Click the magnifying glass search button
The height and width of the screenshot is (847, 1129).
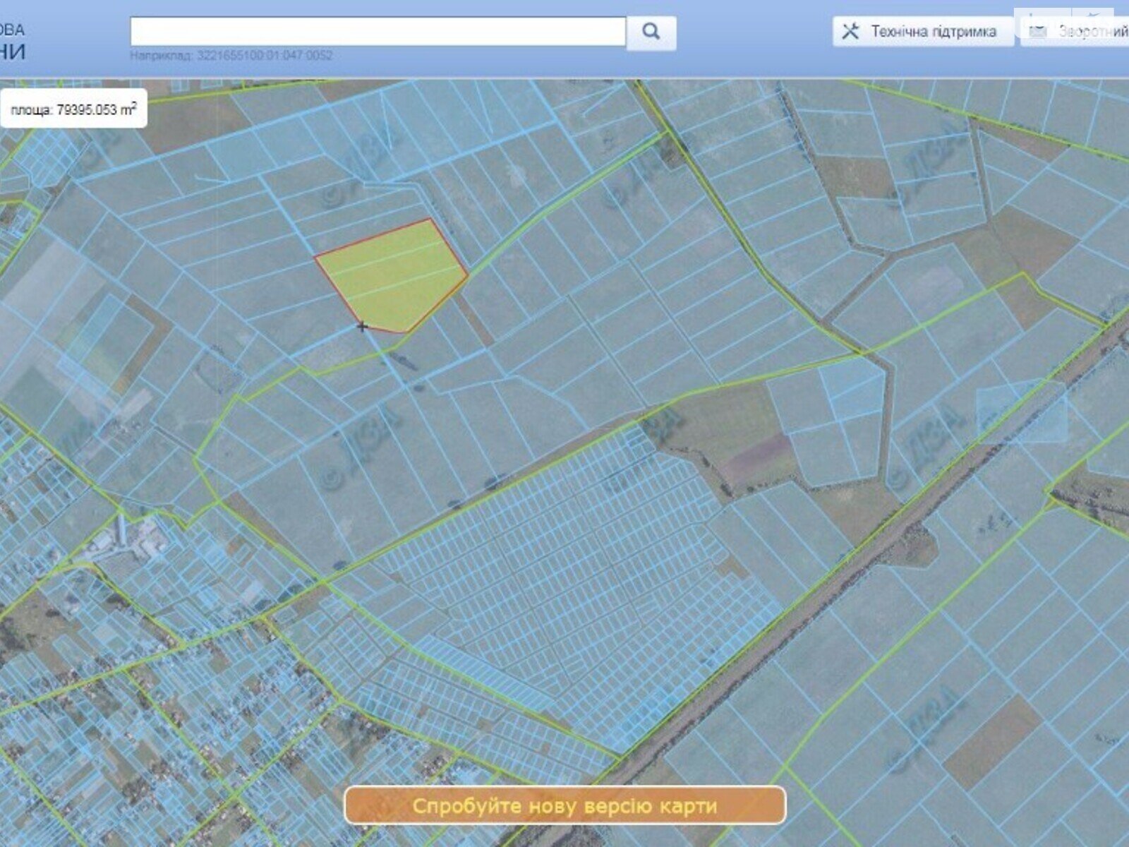pos(651,32)
